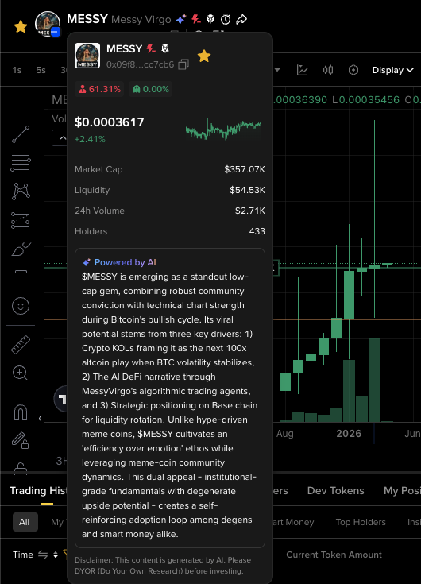Click the 2026 label on time axis

pos(349,434)
